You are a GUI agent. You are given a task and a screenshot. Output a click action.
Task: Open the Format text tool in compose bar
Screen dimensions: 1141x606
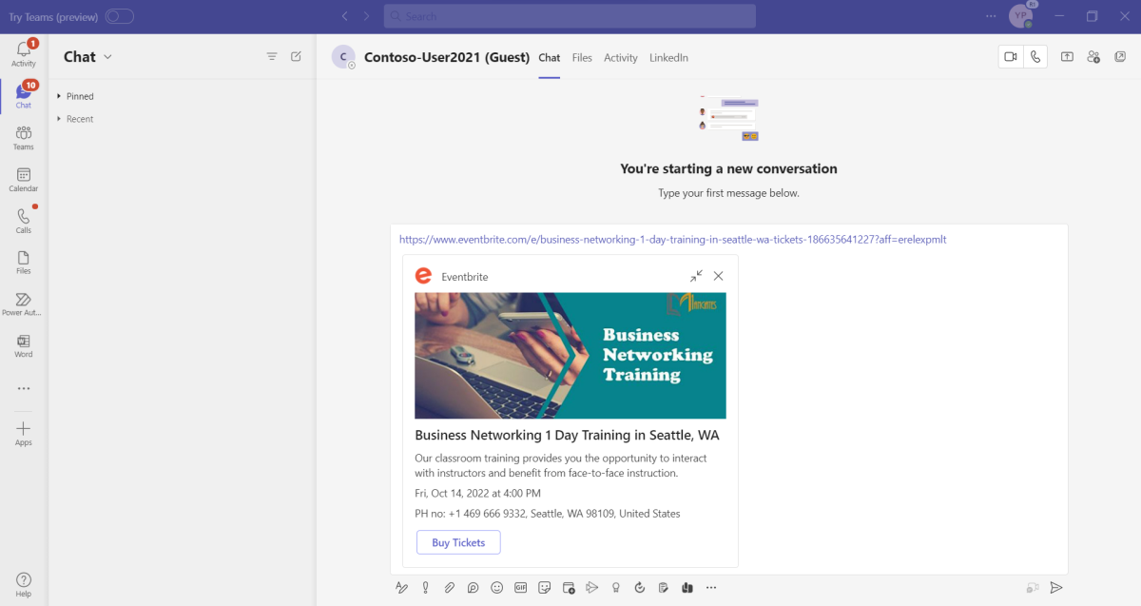(401, 588)
